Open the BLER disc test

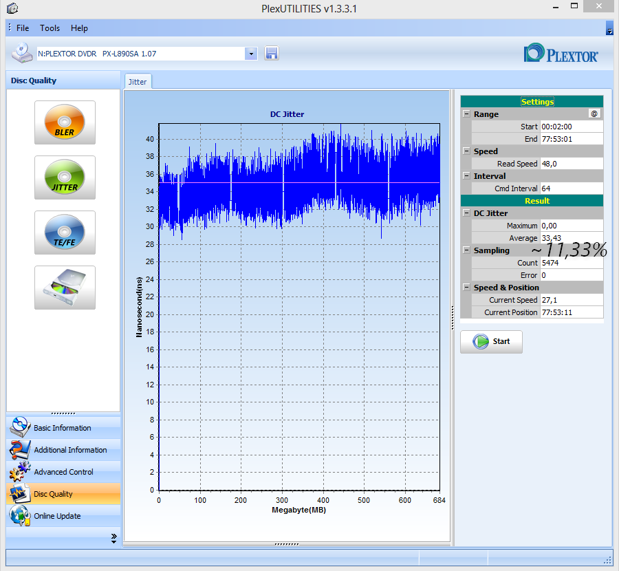click(x=65, y=122)
